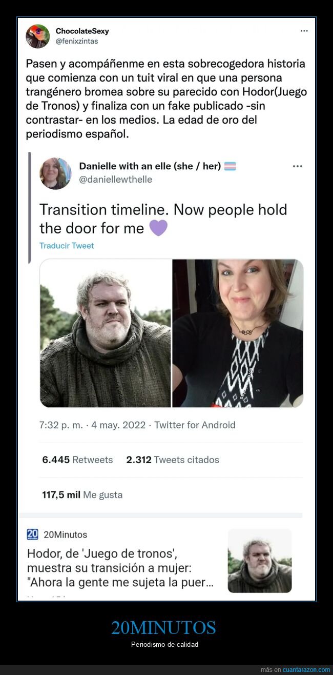
Task: Open the three-dot menu on the quoted tweet
Action: 298,166
